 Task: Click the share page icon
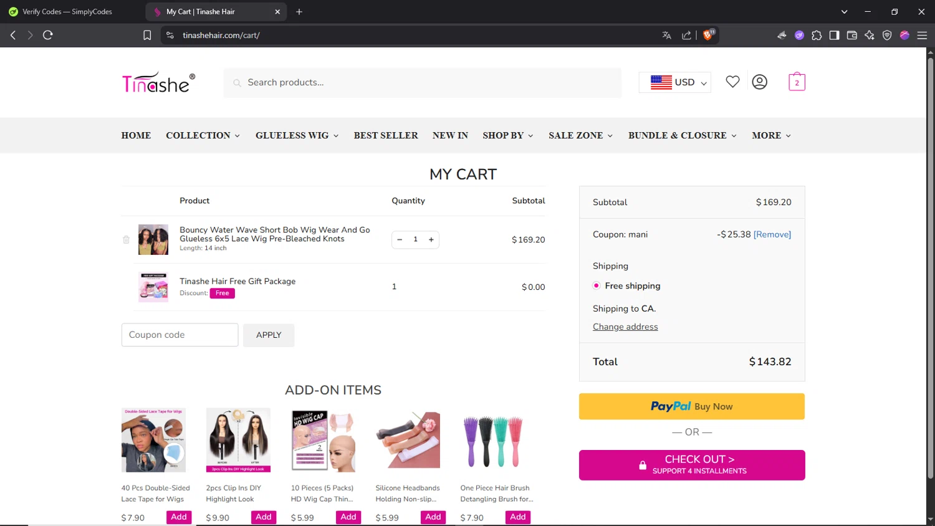click(686, 35)
